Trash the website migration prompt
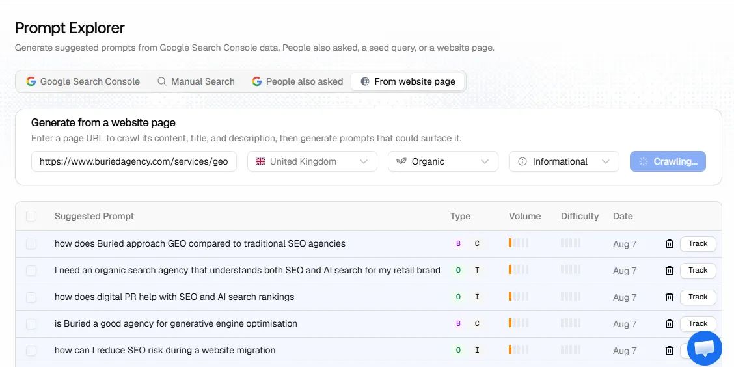This screenshot has width=734, height=367. [670, 351]
